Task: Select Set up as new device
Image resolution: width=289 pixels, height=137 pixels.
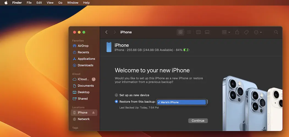Action: (116, 95)
